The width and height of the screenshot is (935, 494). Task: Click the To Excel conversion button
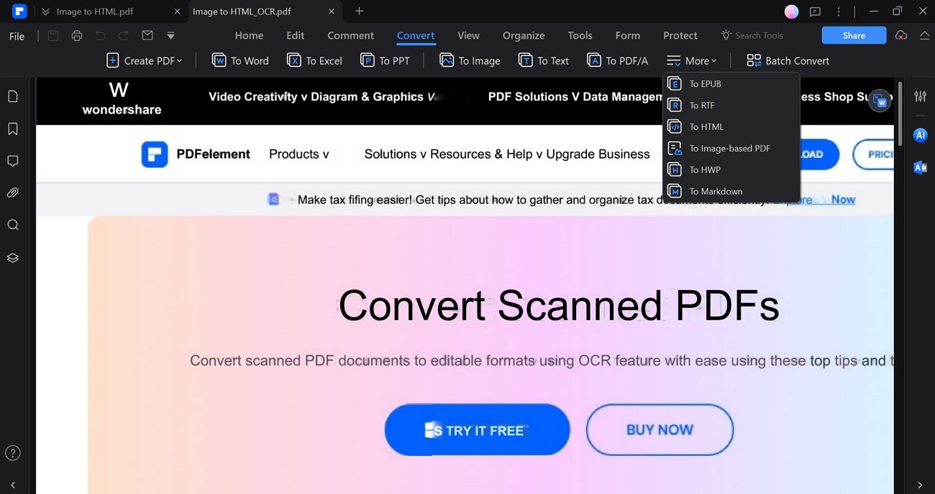tap(314, 61)
